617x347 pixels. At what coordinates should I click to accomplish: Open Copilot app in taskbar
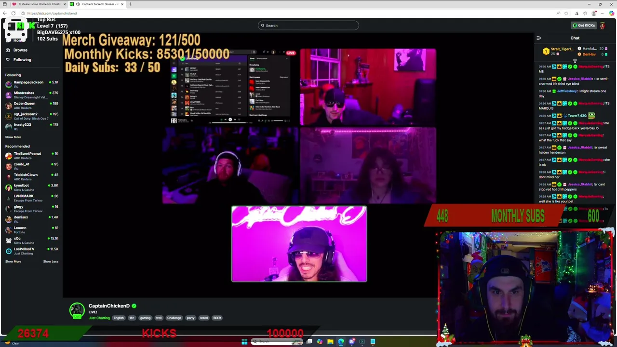(320, 342)
